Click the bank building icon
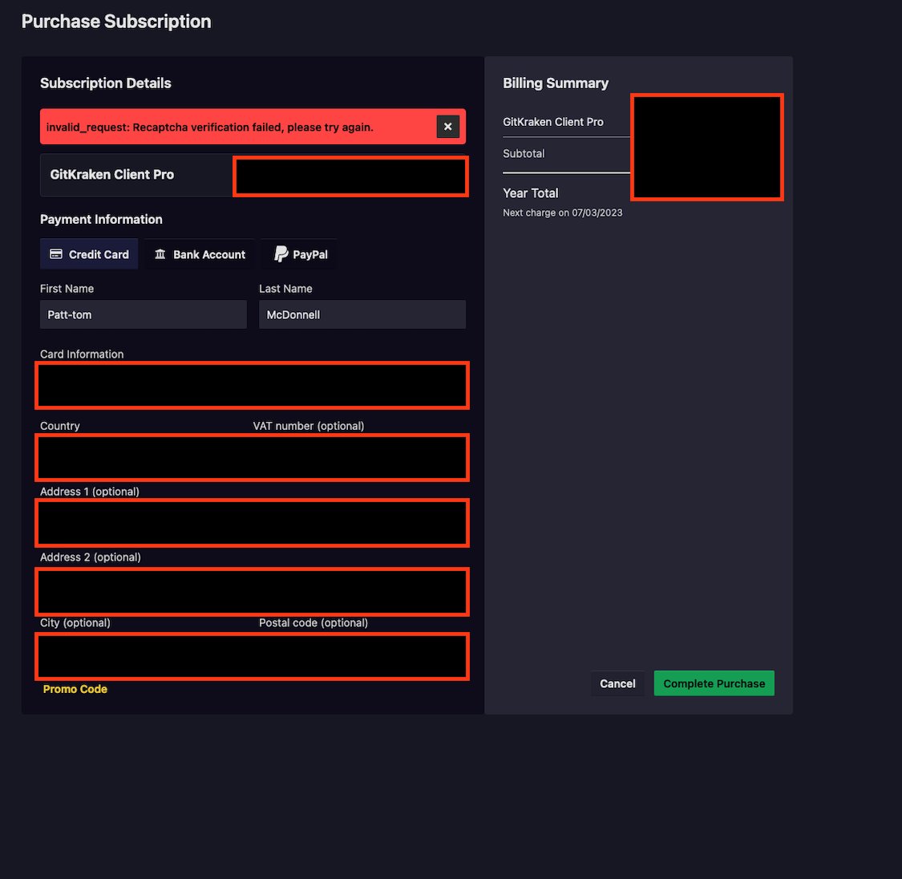The width and height of the screenshot is (902, 879). pyautogui.click(x=160, y=254)
